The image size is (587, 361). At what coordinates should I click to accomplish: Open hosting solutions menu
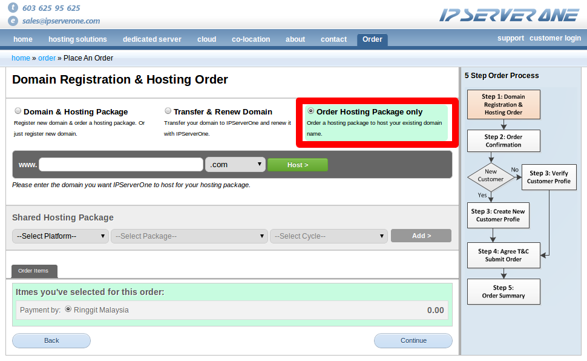(x=77, y=39)
